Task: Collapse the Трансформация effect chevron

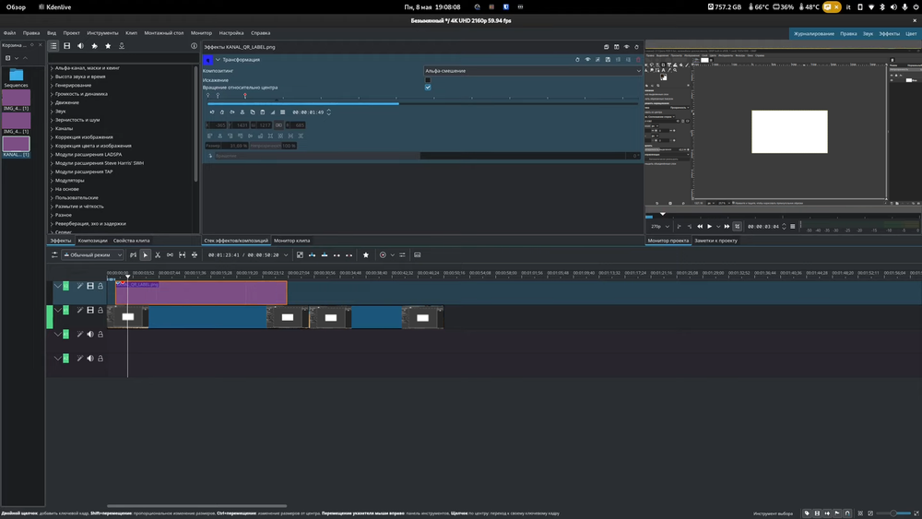Action: click(x=218, y=60)
